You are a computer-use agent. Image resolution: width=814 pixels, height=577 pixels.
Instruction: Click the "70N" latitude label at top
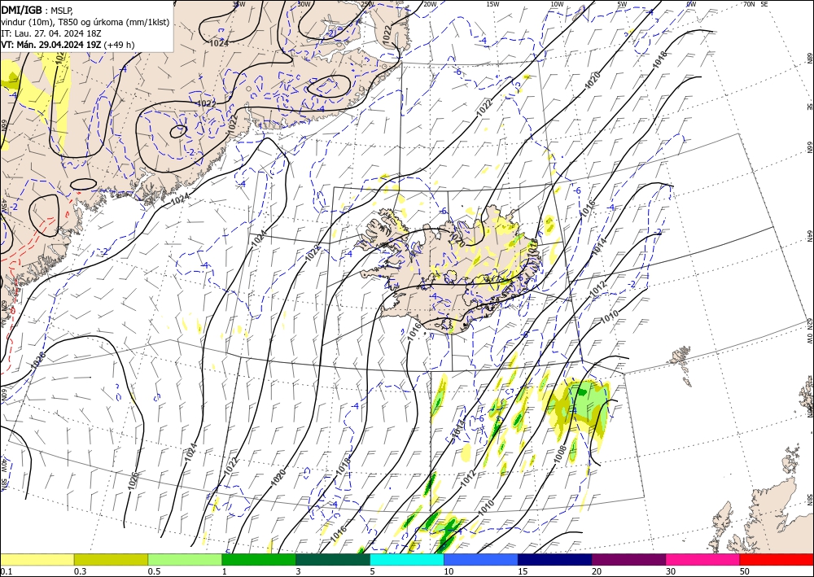click(749, 3)
